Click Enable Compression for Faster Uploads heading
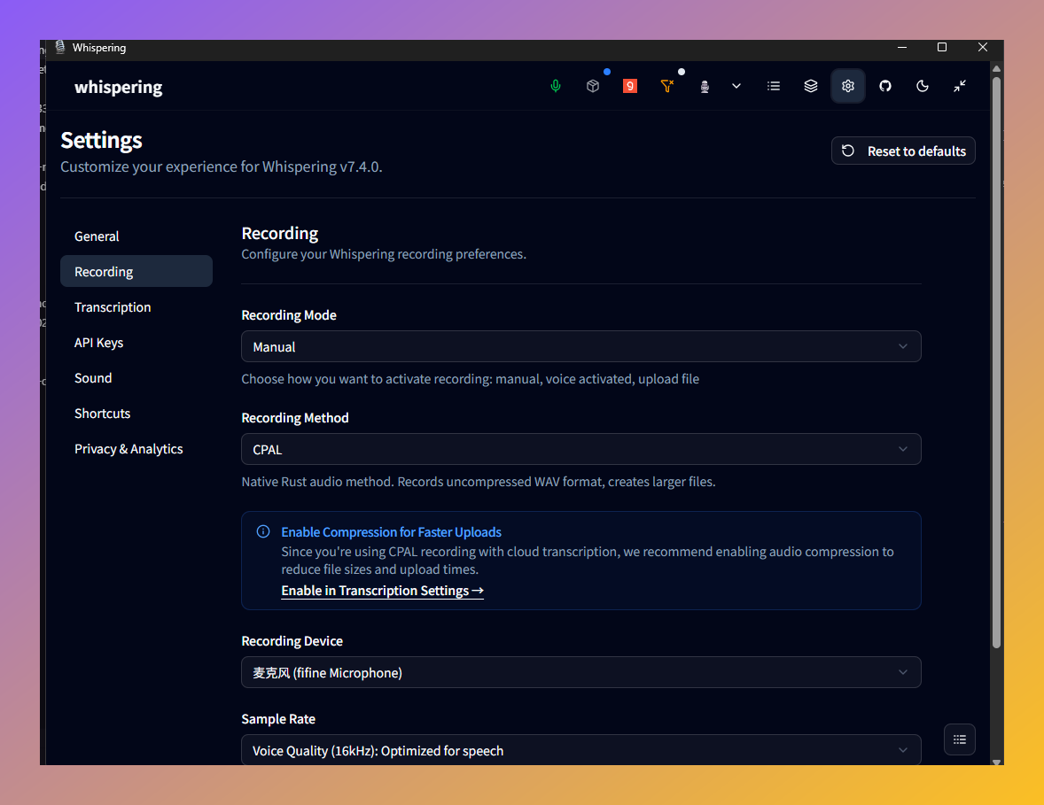 point(391,532)
